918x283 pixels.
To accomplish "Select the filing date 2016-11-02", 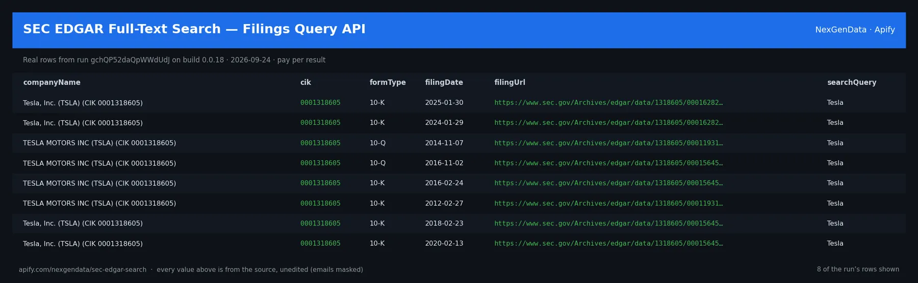I will point(444,163).
